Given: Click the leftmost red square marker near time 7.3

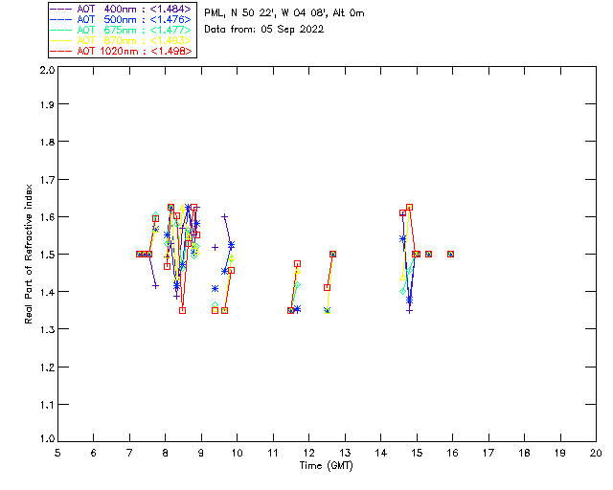Looking at the screenshot, I should [x=139, y=254].
